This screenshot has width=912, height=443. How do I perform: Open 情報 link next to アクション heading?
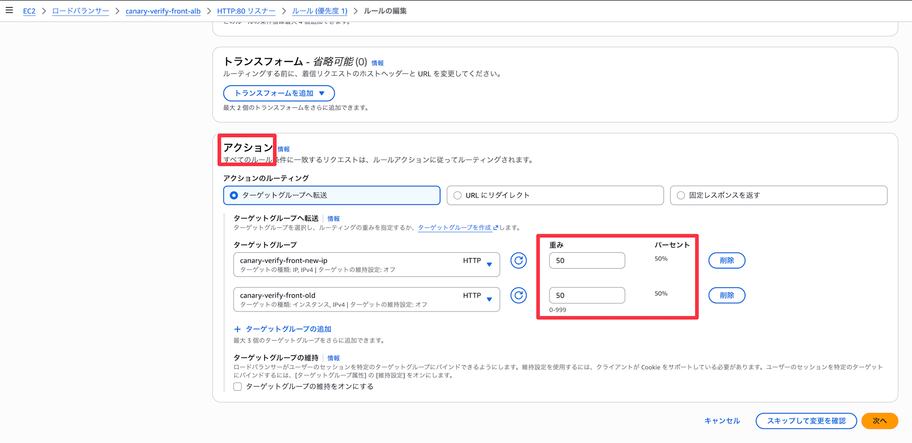coord(284,149)
